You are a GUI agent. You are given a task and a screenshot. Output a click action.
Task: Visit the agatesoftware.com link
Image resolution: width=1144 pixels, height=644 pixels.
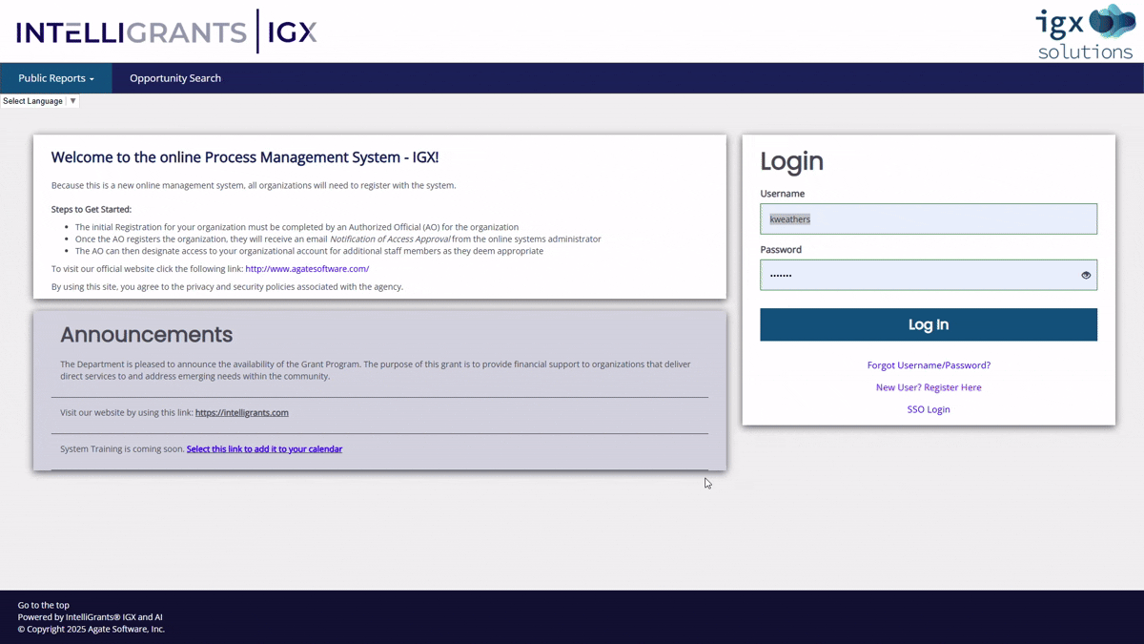pyautogui.click(x=307, y=269)
